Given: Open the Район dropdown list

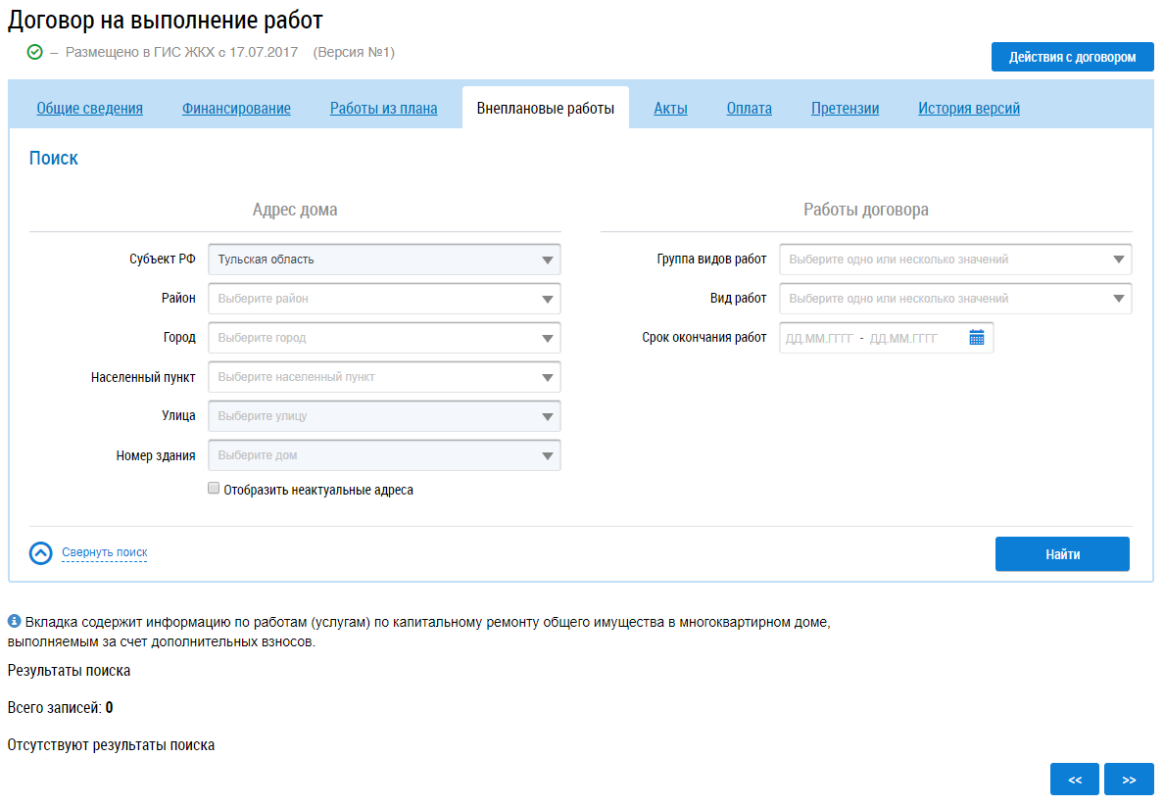Looking at the screenshot, I should click(x=384, y=299).
